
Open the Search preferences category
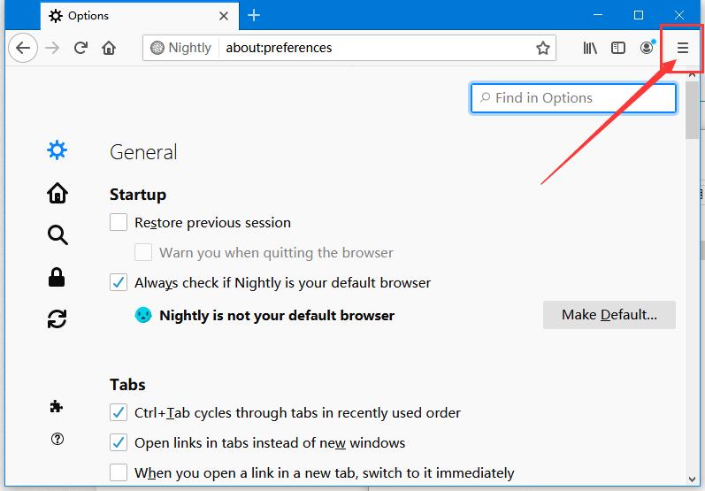tap(57, 234)
